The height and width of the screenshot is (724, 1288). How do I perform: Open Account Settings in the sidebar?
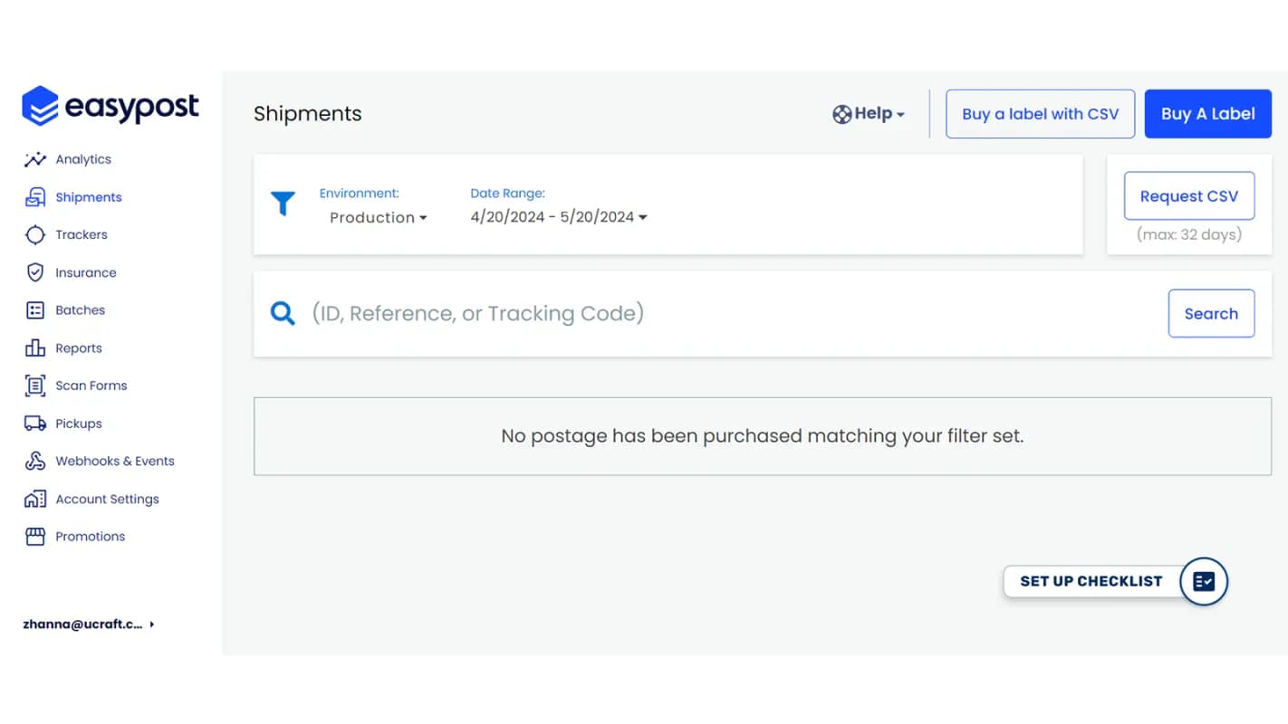point(107,500)
